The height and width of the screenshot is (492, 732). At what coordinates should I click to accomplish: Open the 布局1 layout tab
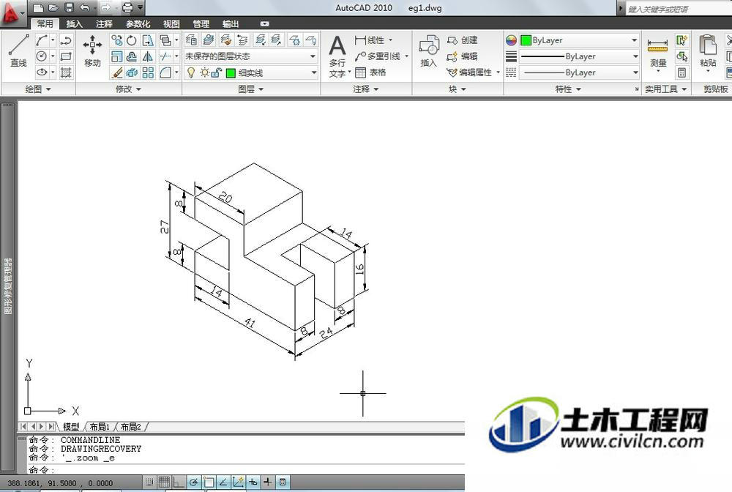coord(100,426)
